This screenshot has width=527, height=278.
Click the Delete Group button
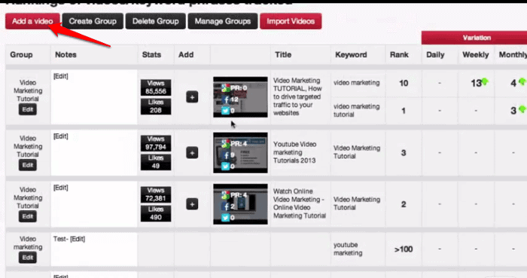156,21
